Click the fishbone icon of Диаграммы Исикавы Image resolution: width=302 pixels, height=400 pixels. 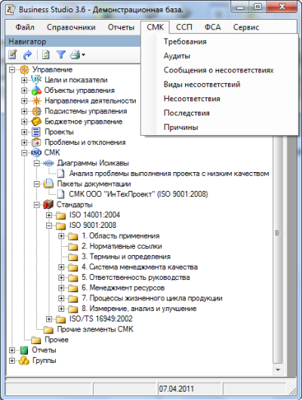click(48, 163)
